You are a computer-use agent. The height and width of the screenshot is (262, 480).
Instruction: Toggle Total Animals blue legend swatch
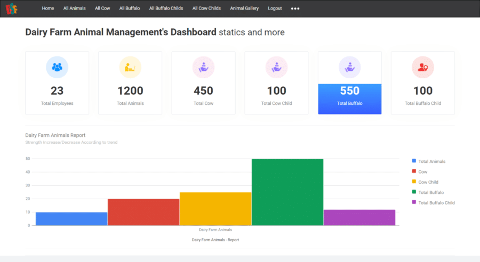pyautogui.click(x=414, y=161)
